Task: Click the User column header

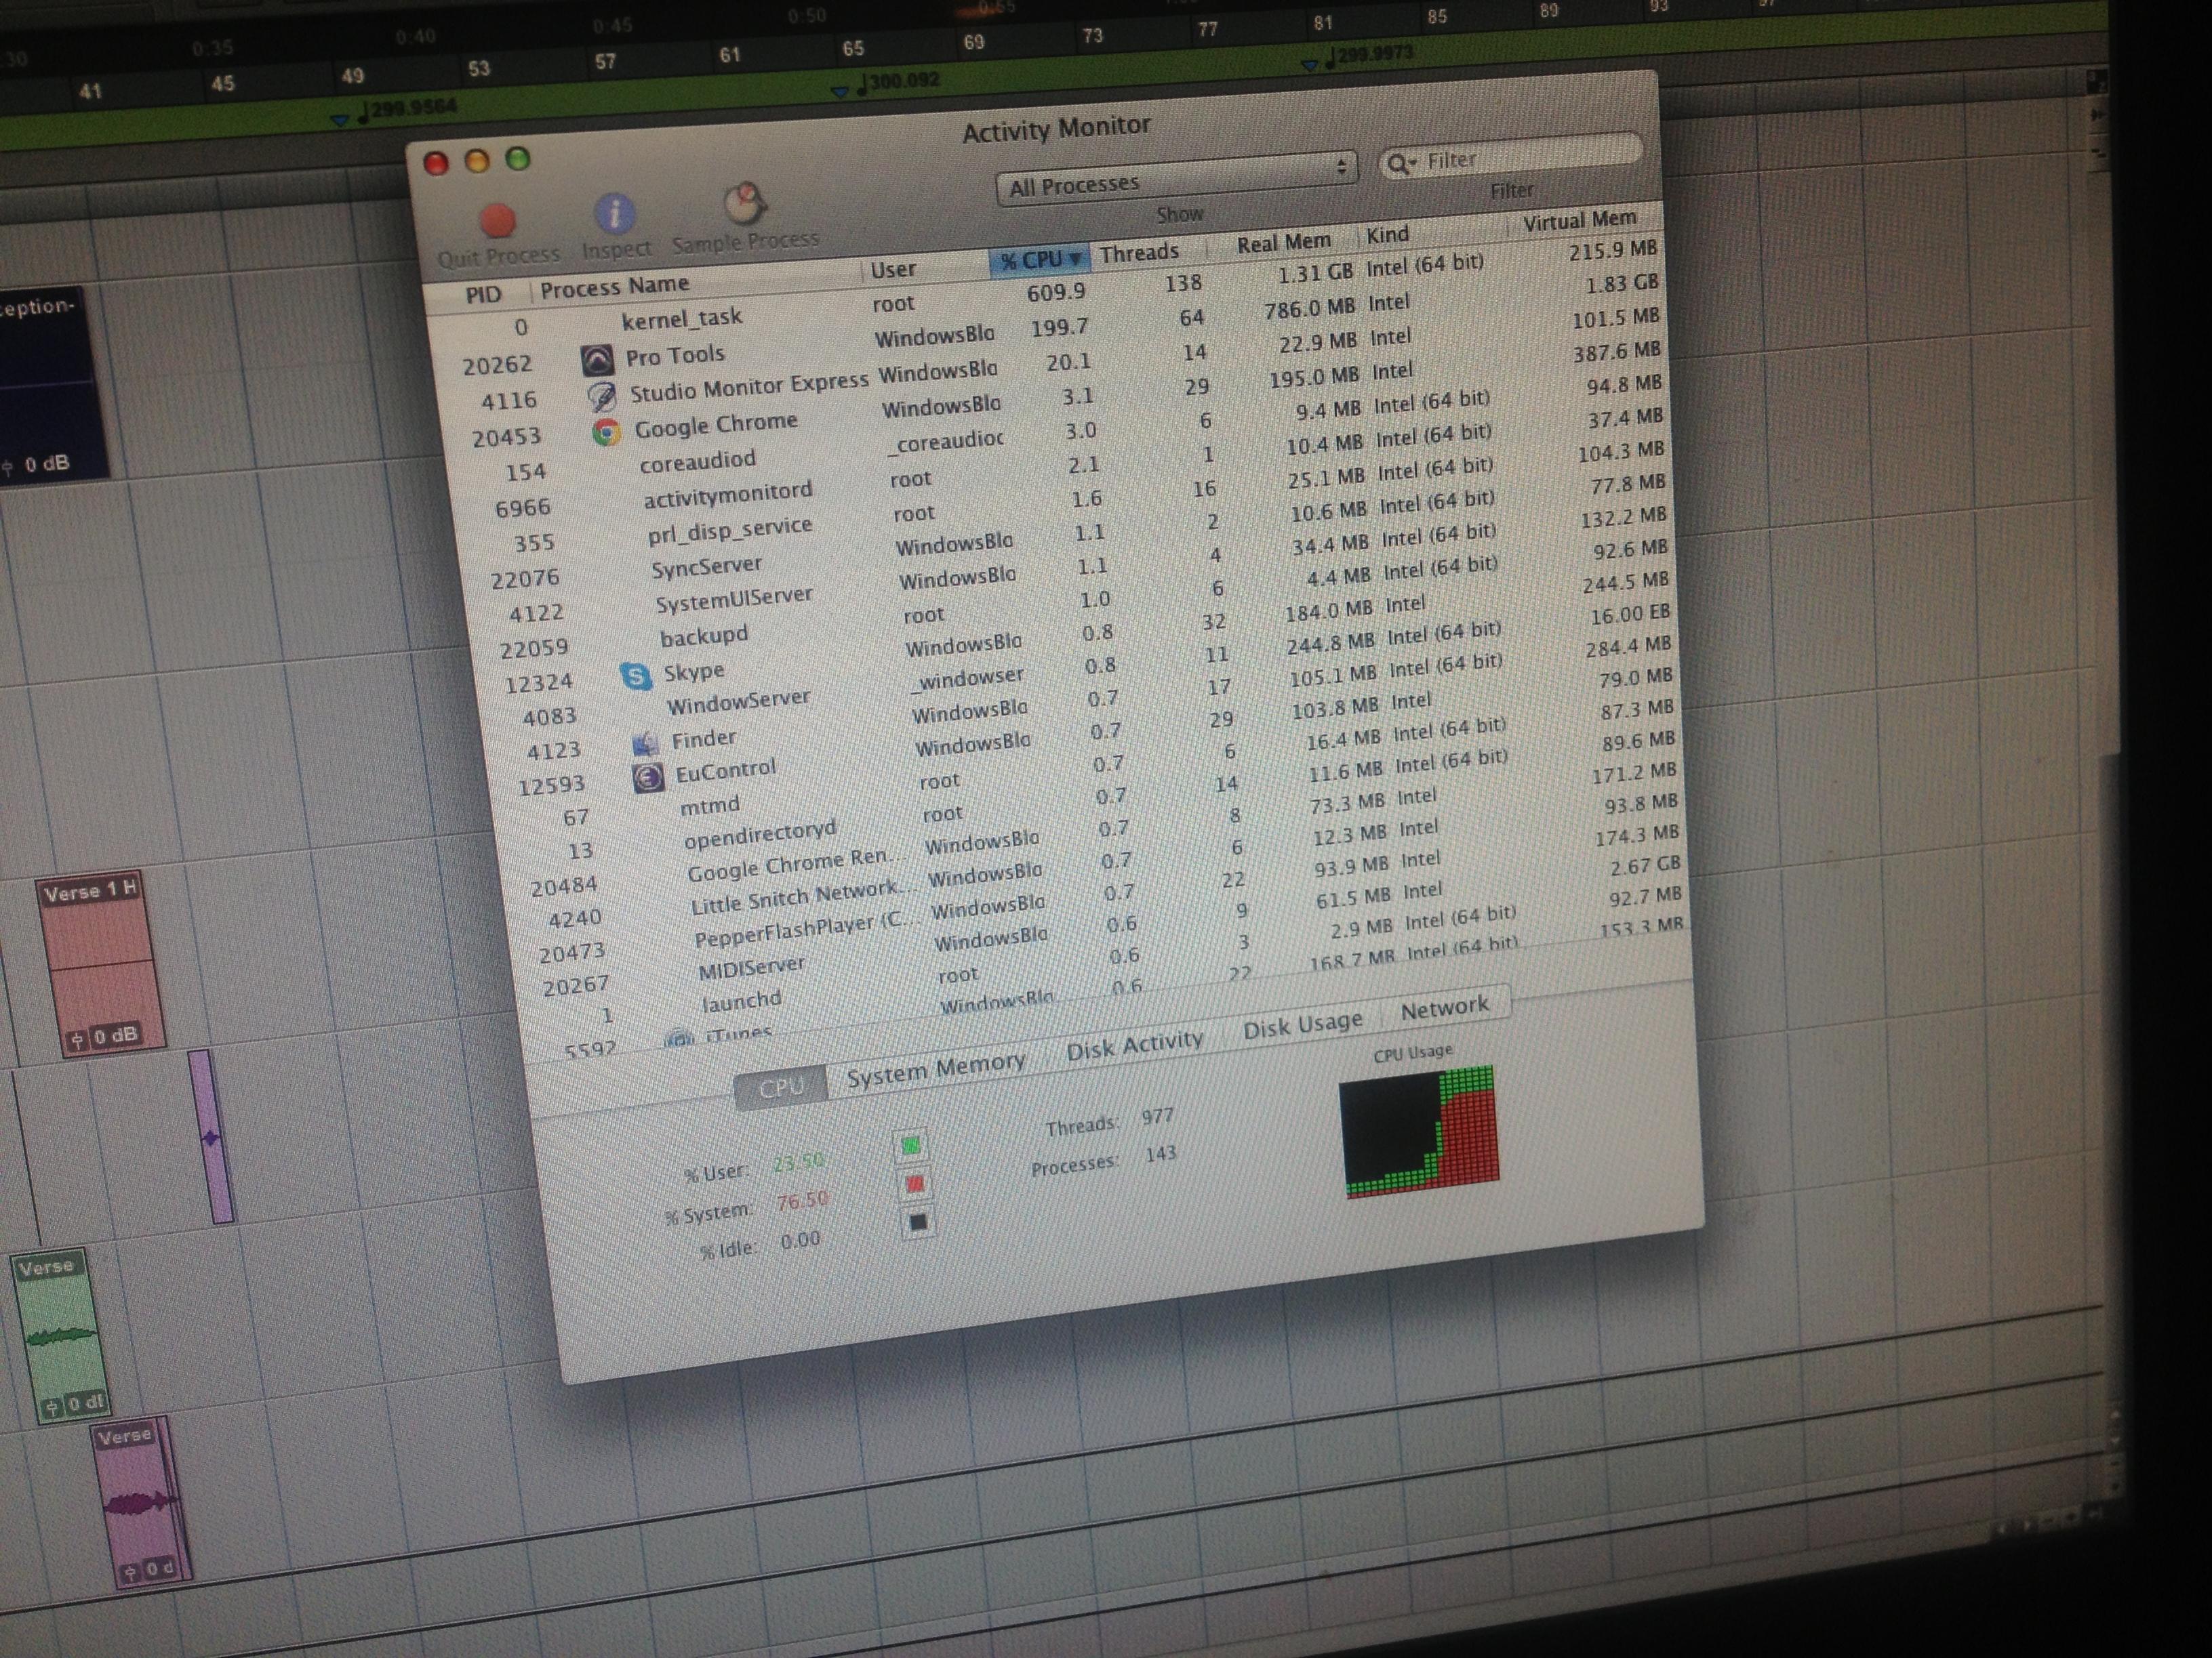Action: pos(893,269)
